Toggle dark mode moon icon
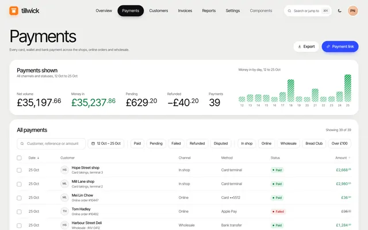368x230 pixels. pos(340,10)
